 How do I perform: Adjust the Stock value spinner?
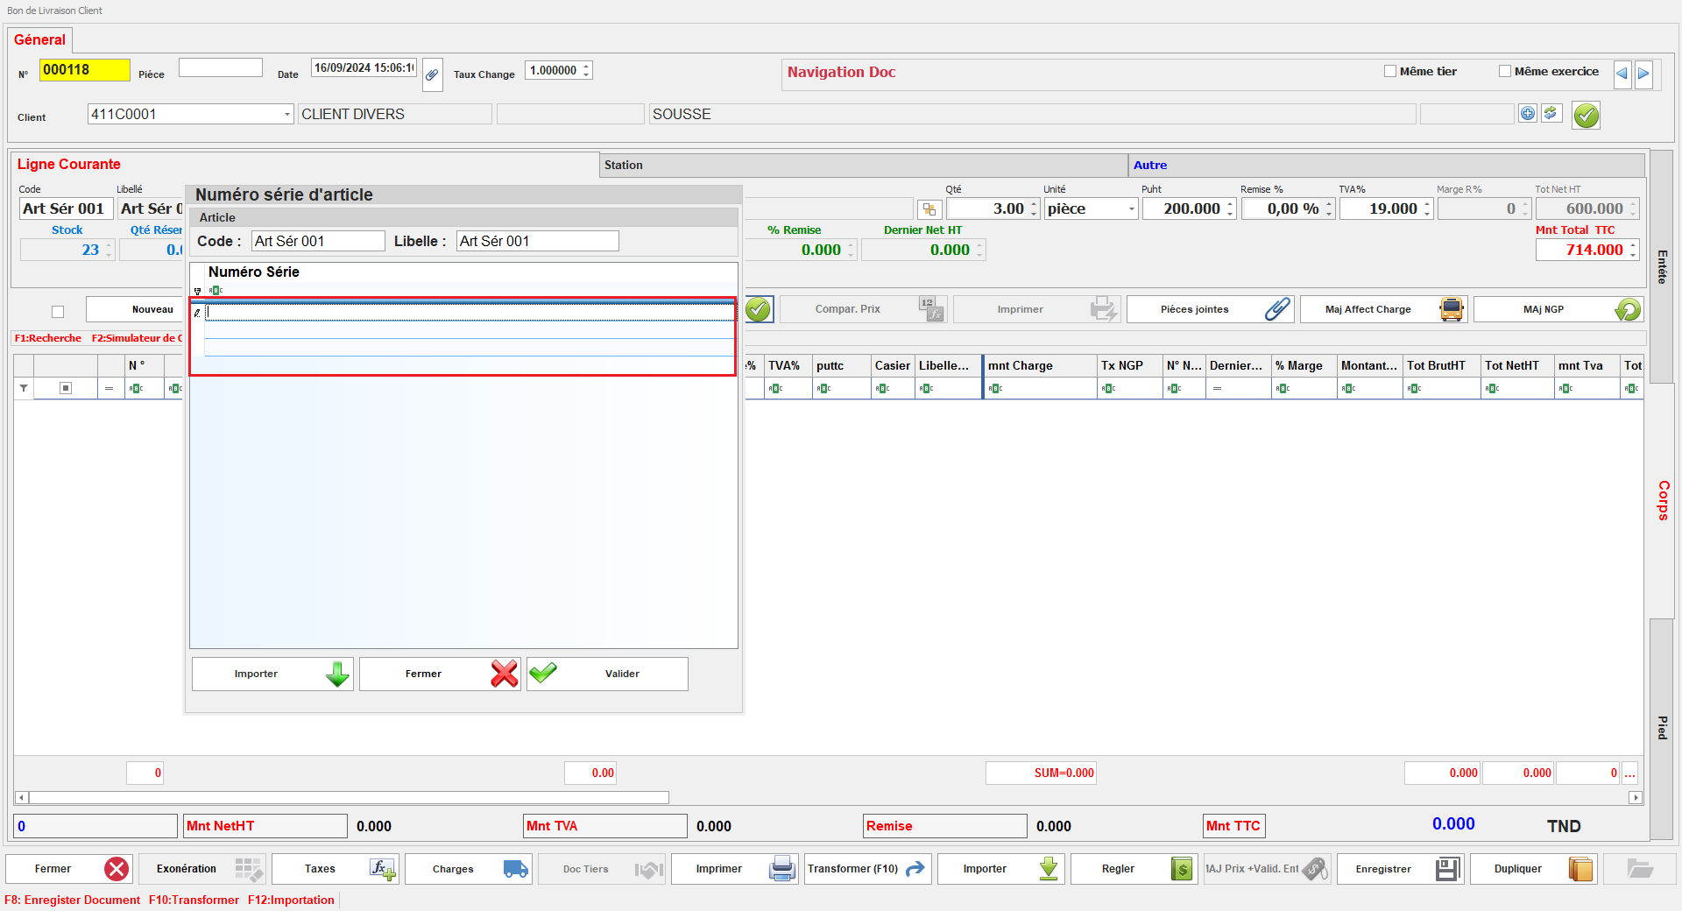[x=109, y=251]
